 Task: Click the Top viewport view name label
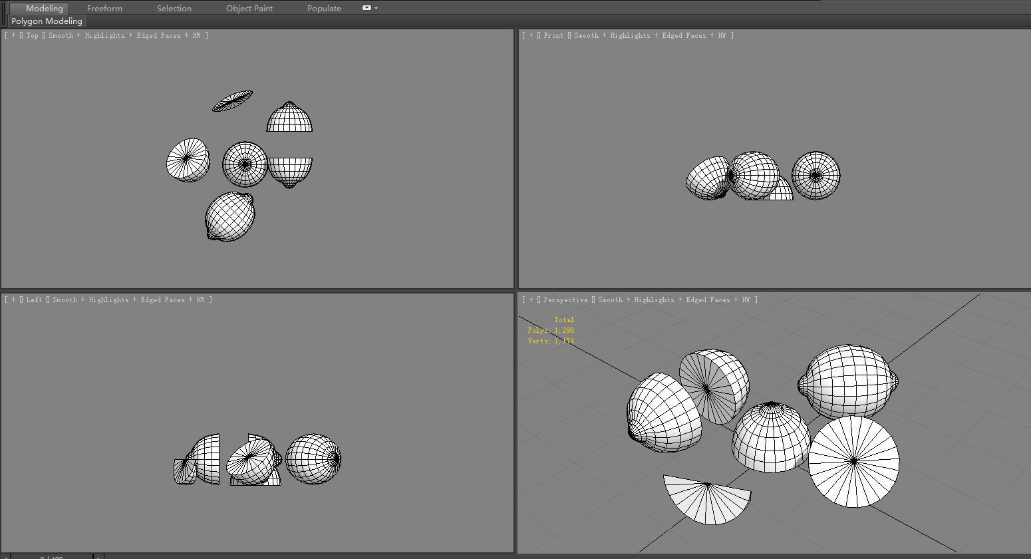click(x=32, y=35)
